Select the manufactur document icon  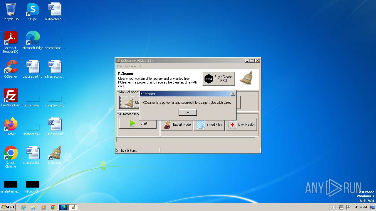tap(33, 155)
